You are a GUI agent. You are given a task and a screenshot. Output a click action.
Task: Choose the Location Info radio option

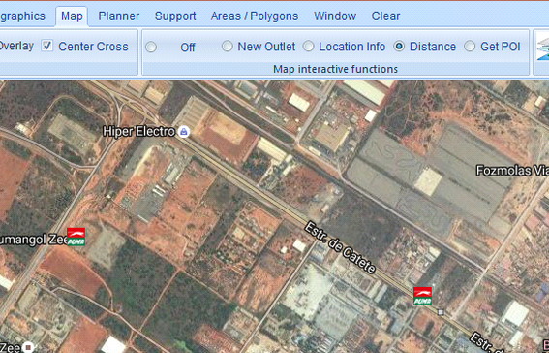tap(308, 46)
